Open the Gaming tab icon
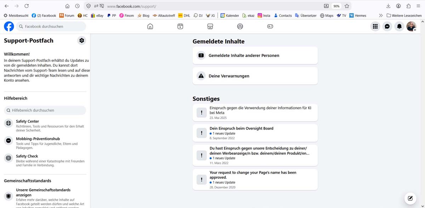Viewport: 425px width, 208px height. 270,26
